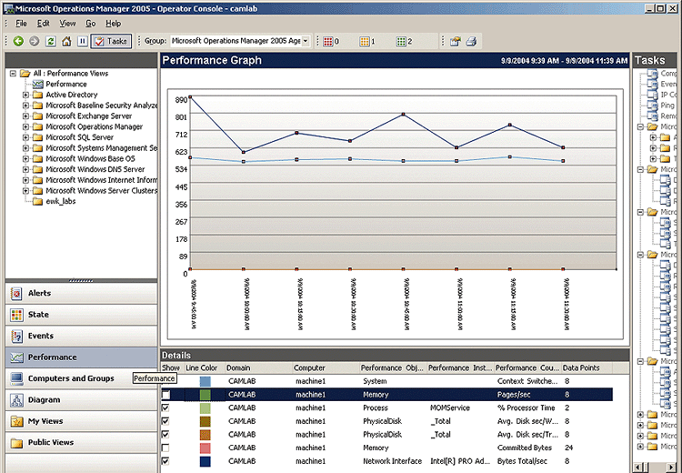This screenshot has height=473, width=682.
Task: Click the My Views star folder icon
Action: click(x=17, y=421)
